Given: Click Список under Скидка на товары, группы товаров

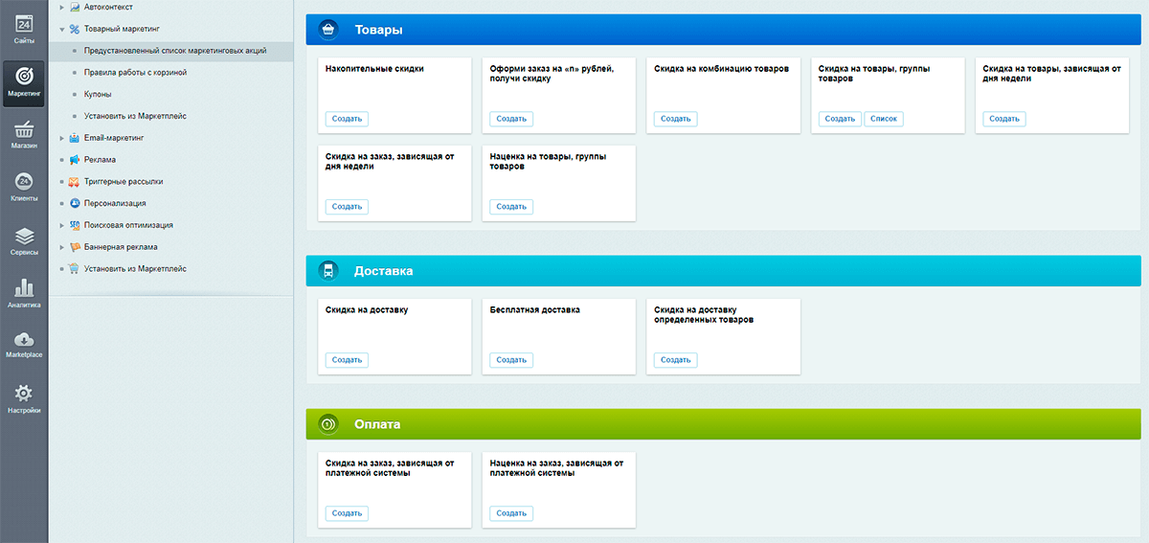Looking at the screenshot, I should pyautogui.click(x=883, y=119).
